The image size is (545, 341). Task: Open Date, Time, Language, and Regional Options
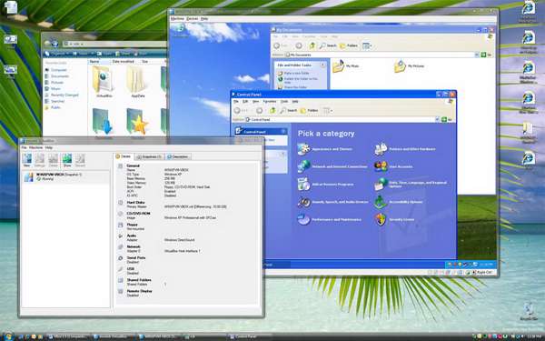tap(411, 184)
